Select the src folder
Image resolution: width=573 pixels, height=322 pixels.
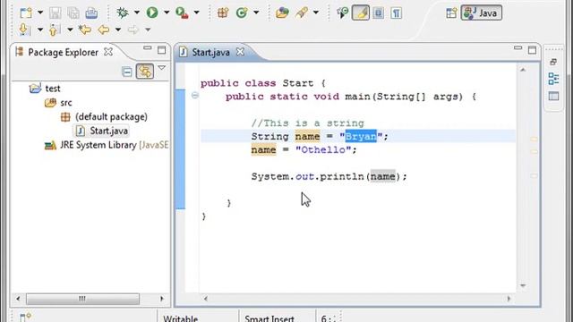(65, 103)
